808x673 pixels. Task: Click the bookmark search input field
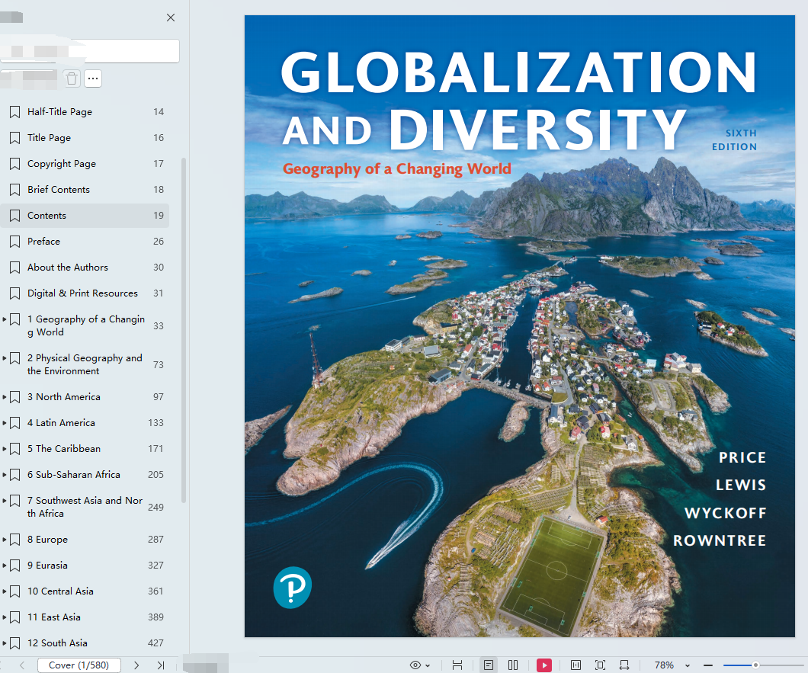tap(90, 51)
